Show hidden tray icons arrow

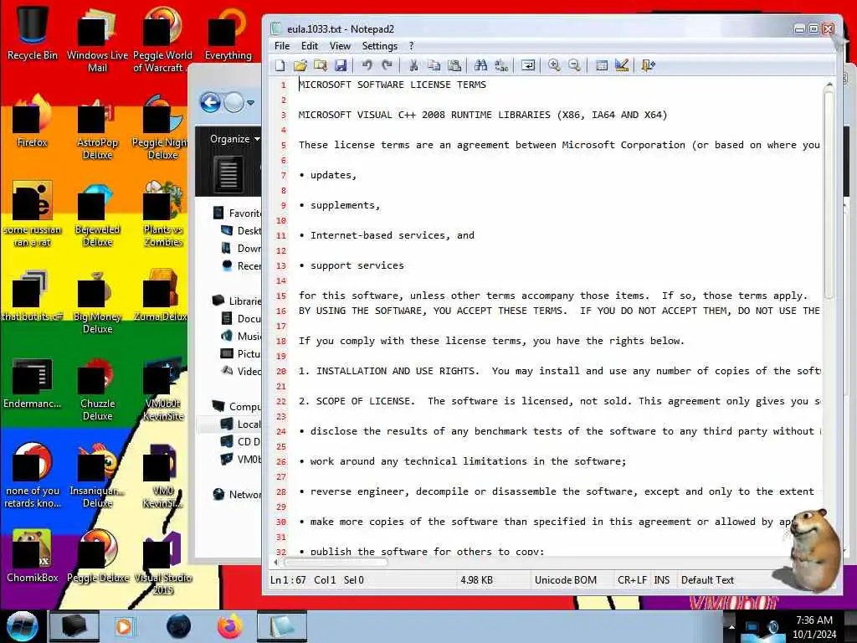coord(731,626)
